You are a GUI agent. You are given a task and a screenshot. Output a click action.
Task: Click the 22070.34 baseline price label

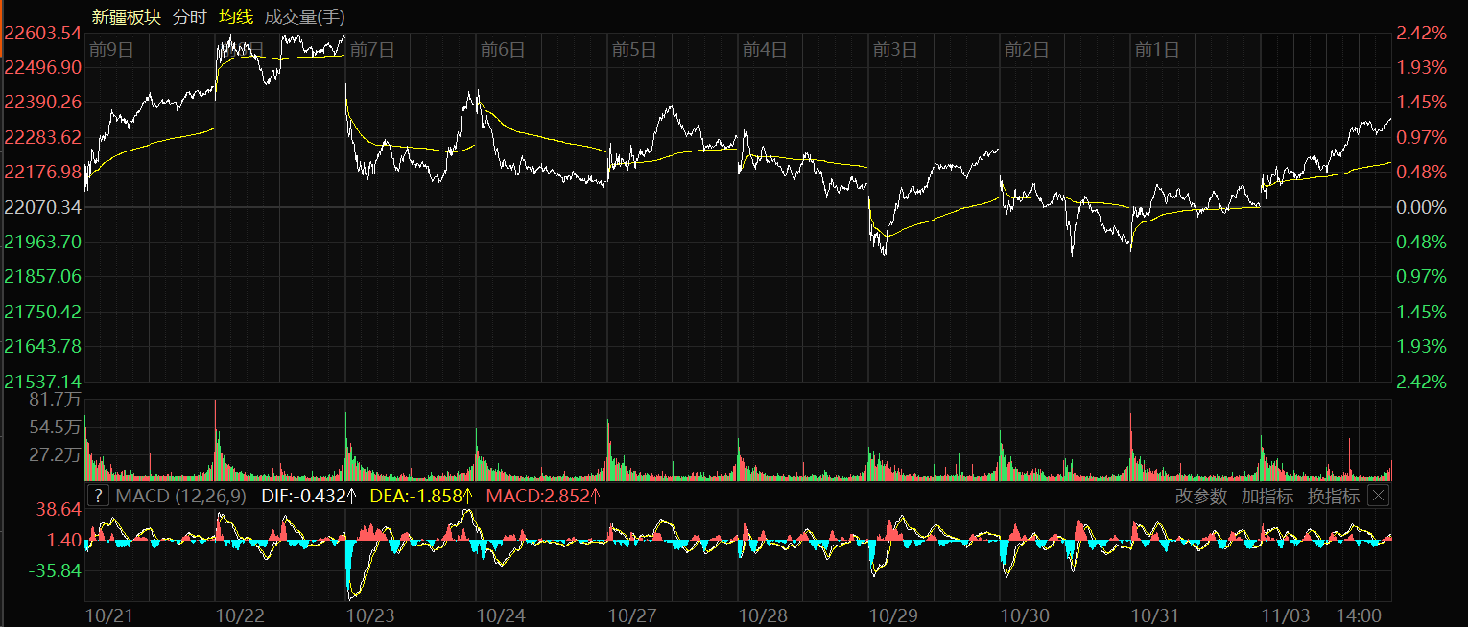coord(43,207)
